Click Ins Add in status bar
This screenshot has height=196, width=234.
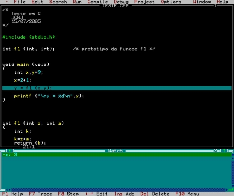pos(124,194)
